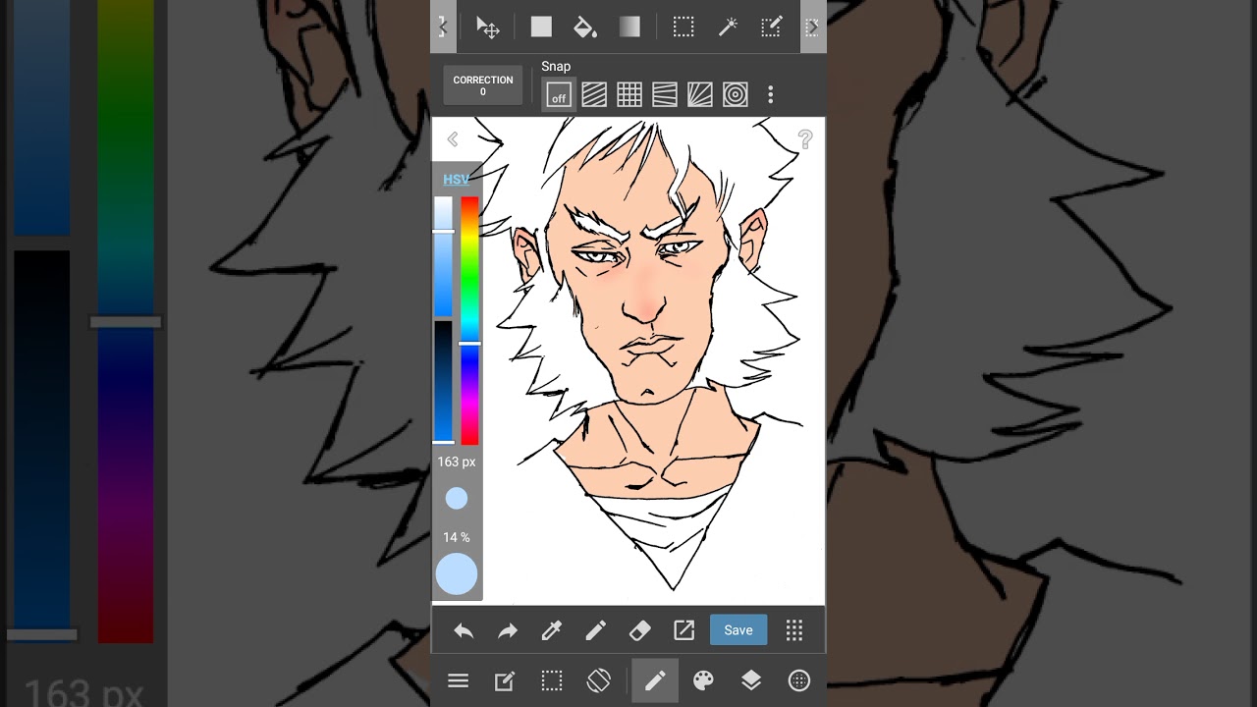The image size is (1257, 707).
Task: Open the grid shortcut menu icon
Action: [794, 631]
